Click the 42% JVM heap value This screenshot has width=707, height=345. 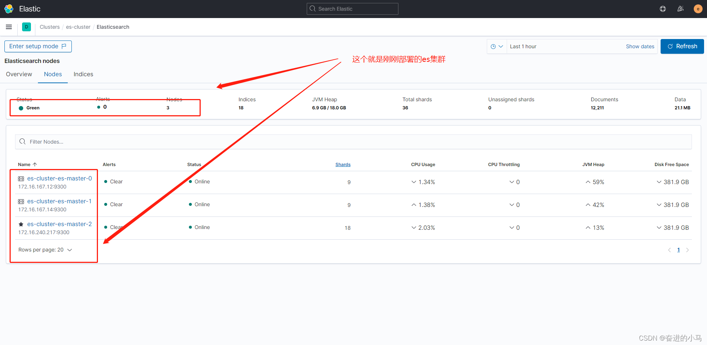click(598, 205)
